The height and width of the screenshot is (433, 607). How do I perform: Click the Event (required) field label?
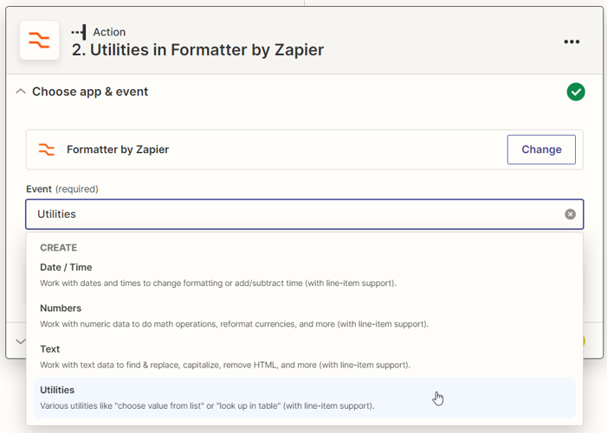coord(62,188)
